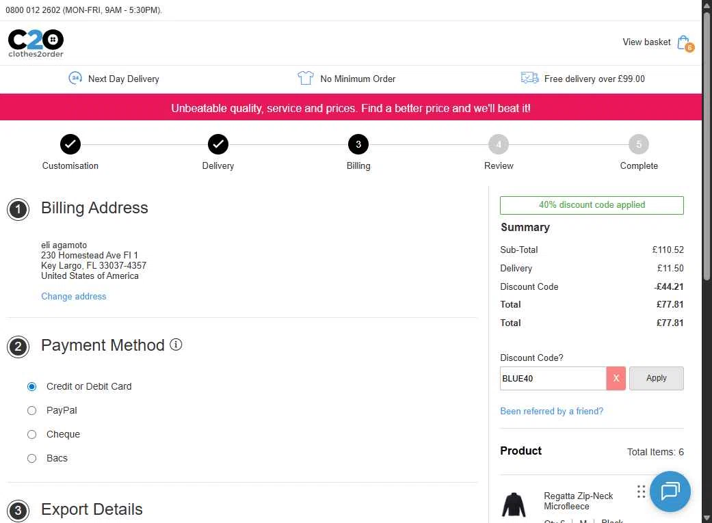Screen dimensions: 712x523
Task: Click the Complete step 5 circle
Action: (638, 144)
